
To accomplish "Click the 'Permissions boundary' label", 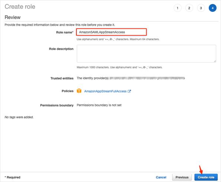I will tap(57, 105).
